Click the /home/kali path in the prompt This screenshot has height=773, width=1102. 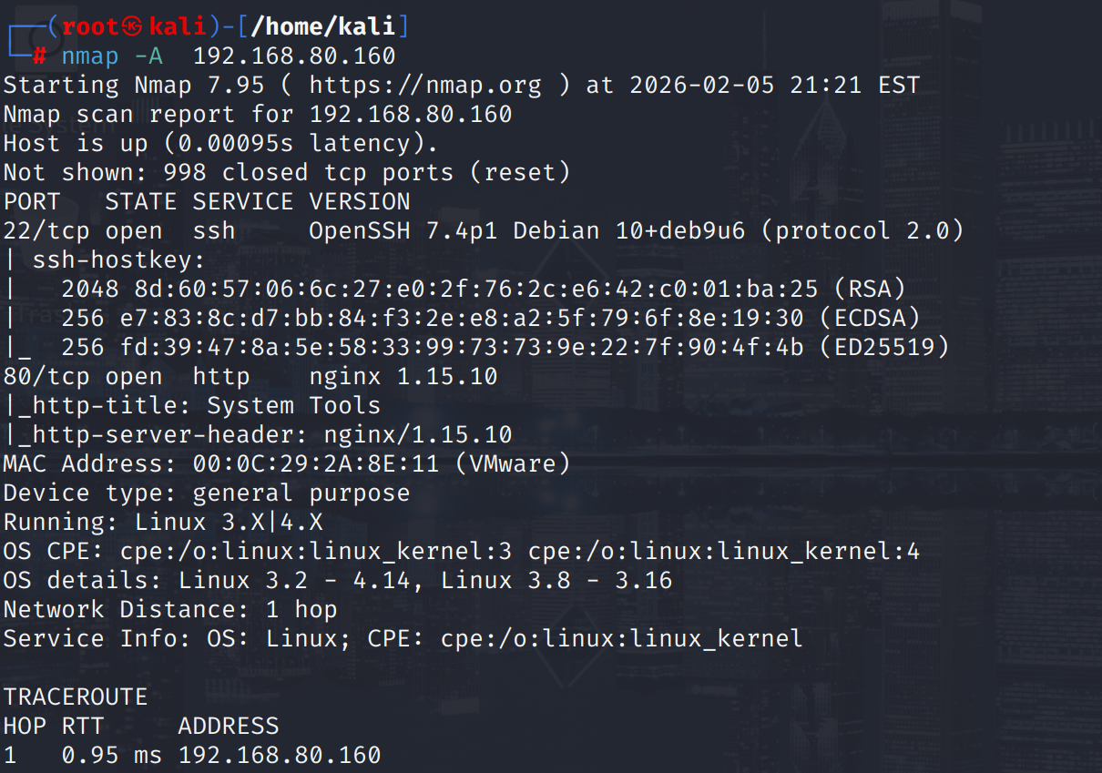(x=322, y=27)
